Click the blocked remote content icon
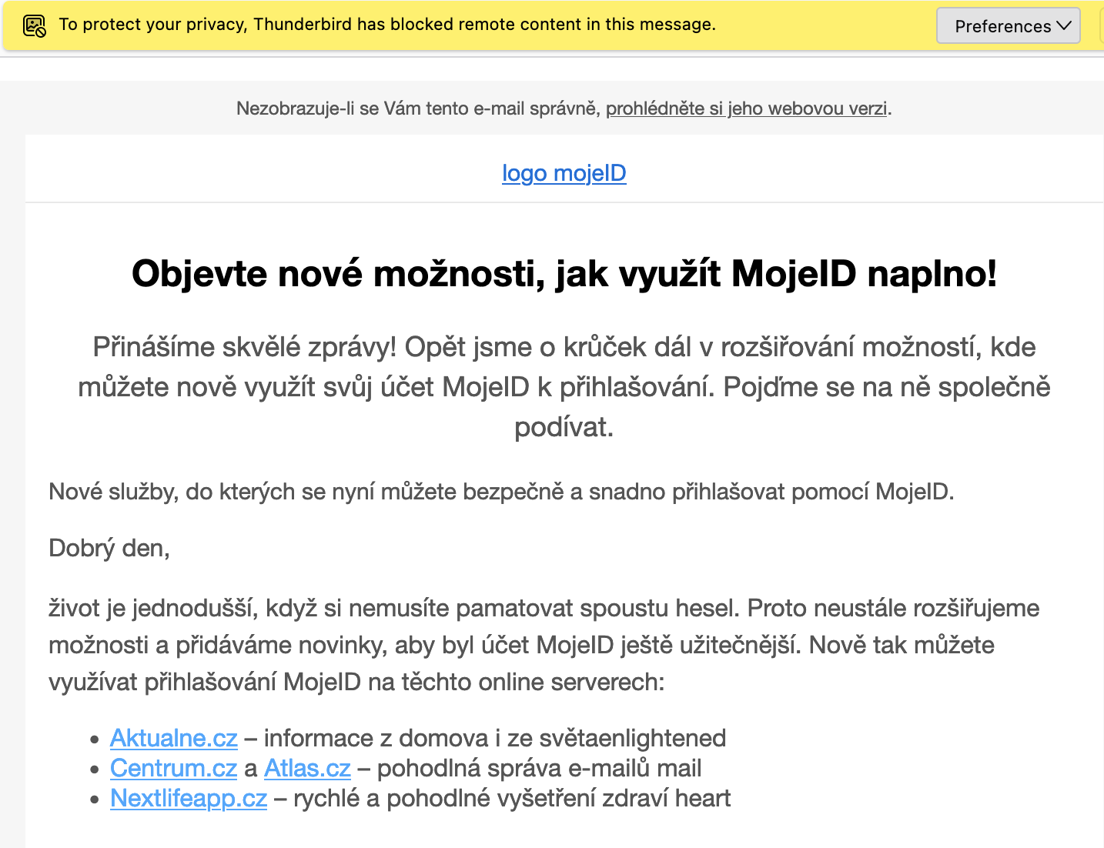This screenshot has width=1104, height=848. (35, 26)
